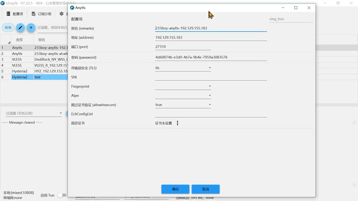Open the 订阅分组 menu in v2rayN toolbar

[x=41, y=14]
